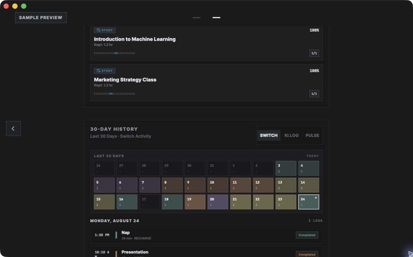
Task: Select day 27 in the history grid
Action: (x=127, y=168)
